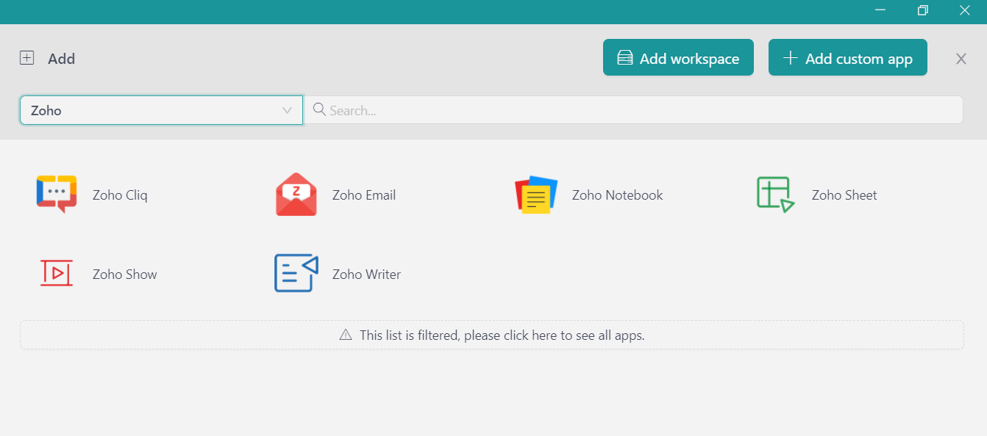Close the application window
This screenshot has width=987, height=436.
pos(965,10)
